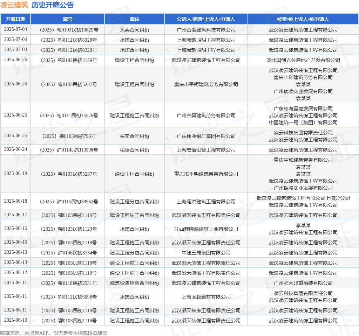Click the 租赁合同纠纷 cause cell
This screenshot has height=336, width=359.
(x=134, y=150)
